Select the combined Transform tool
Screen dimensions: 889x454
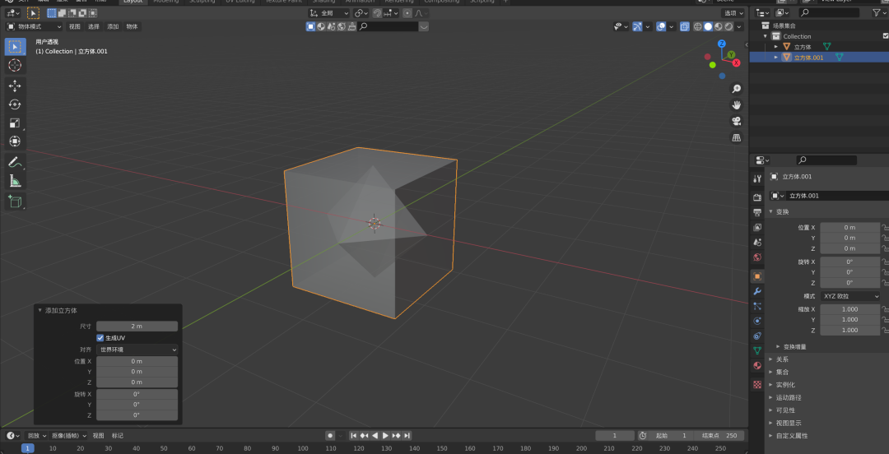click(15, 141)
